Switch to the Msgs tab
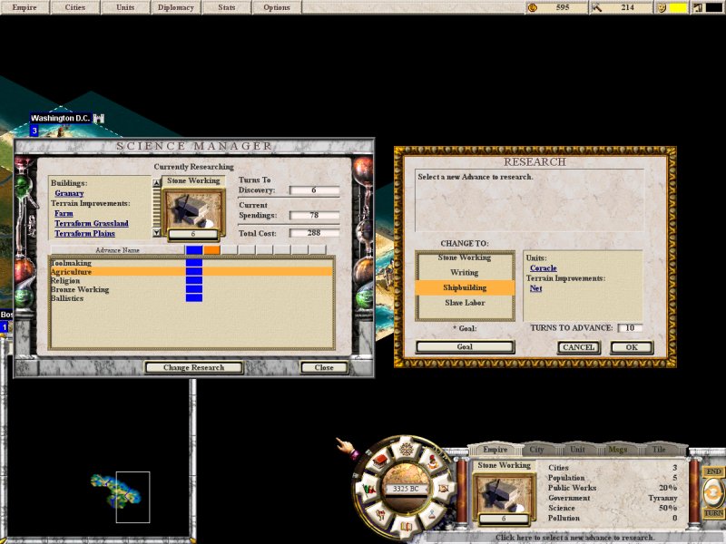The width and height of the screenshot is (726, 544). pyautogui.click(x=618, y=449)
